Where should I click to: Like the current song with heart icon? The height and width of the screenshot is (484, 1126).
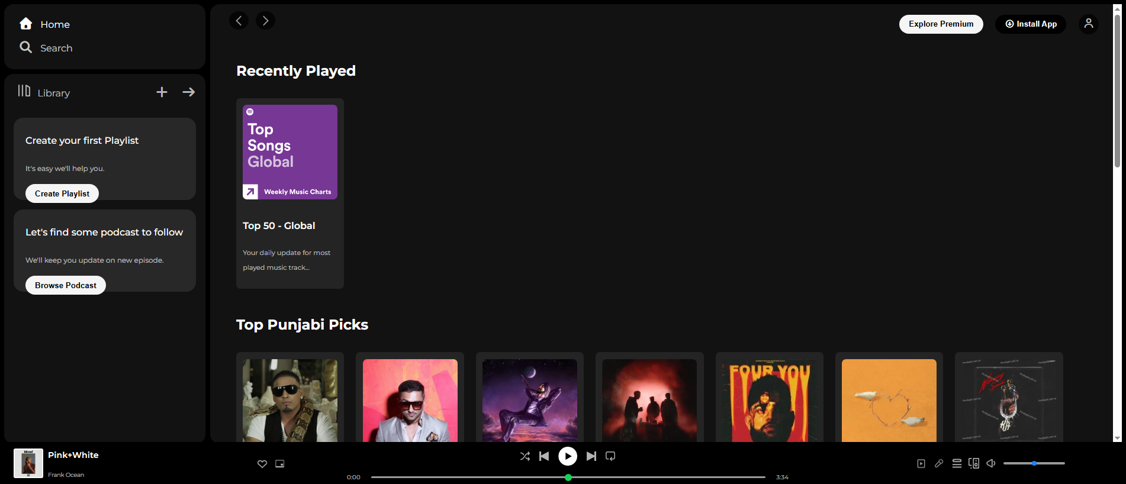[x=262, y=464]
